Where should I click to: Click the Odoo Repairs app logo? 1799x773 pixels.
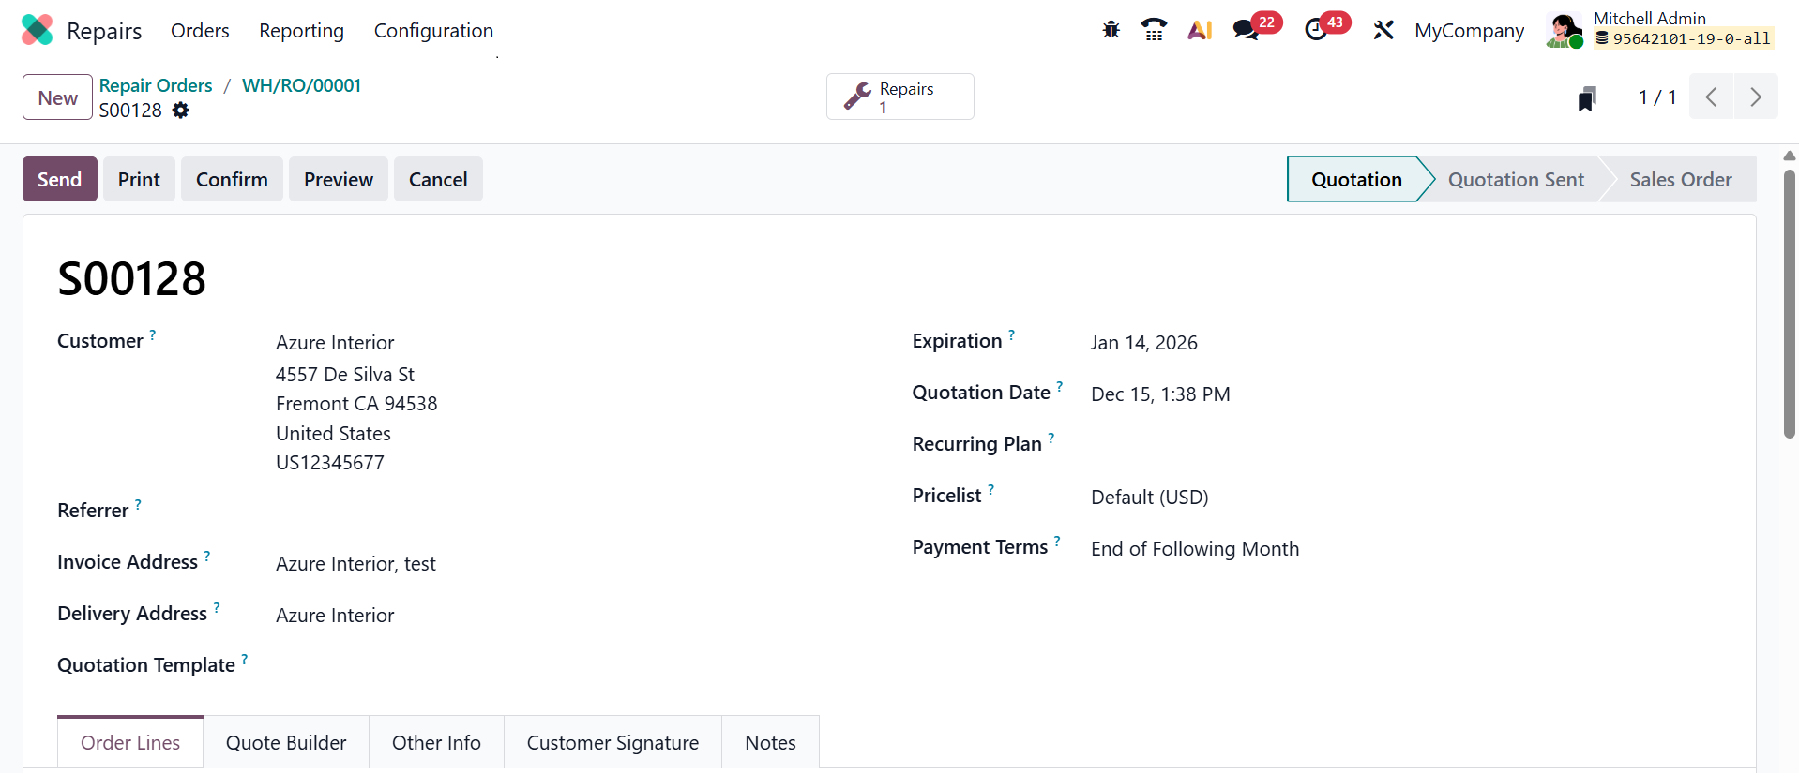point(37,30)
